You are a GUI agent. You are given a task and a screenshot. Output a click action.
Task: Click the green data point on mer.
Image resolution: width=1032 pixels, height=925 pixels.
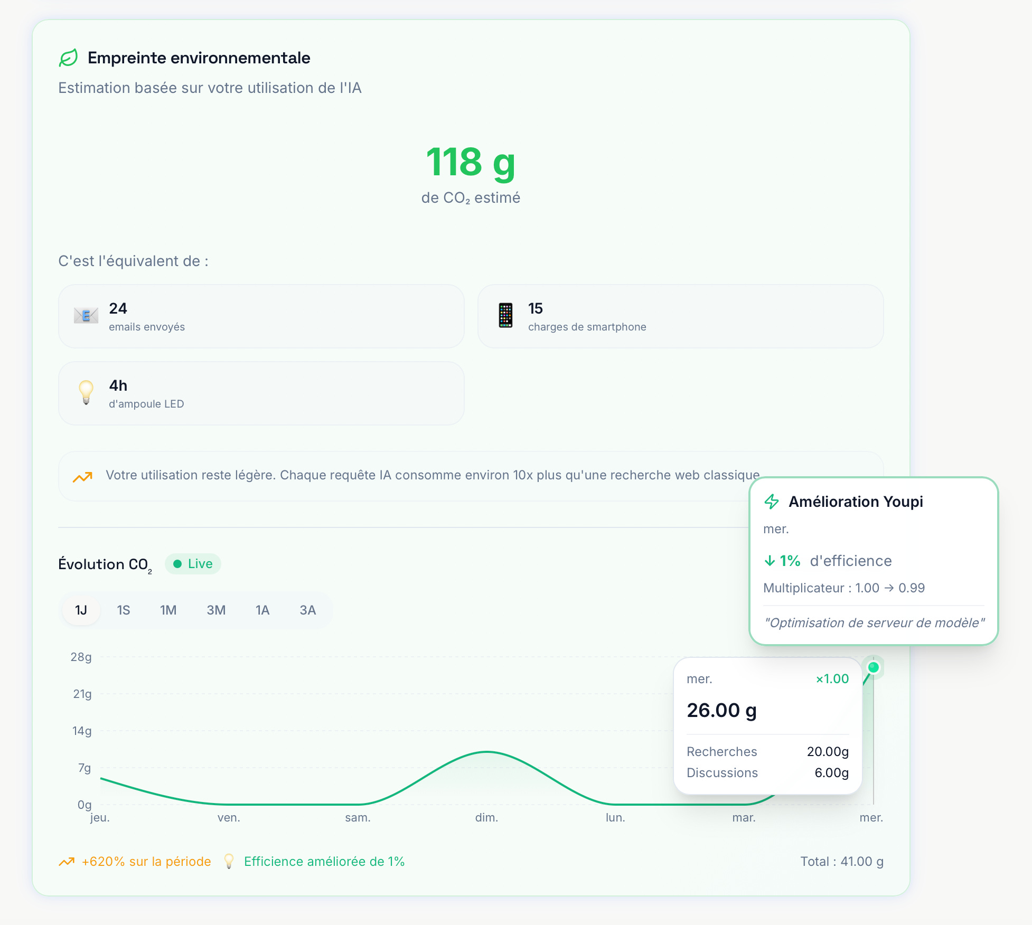(874, 667)
